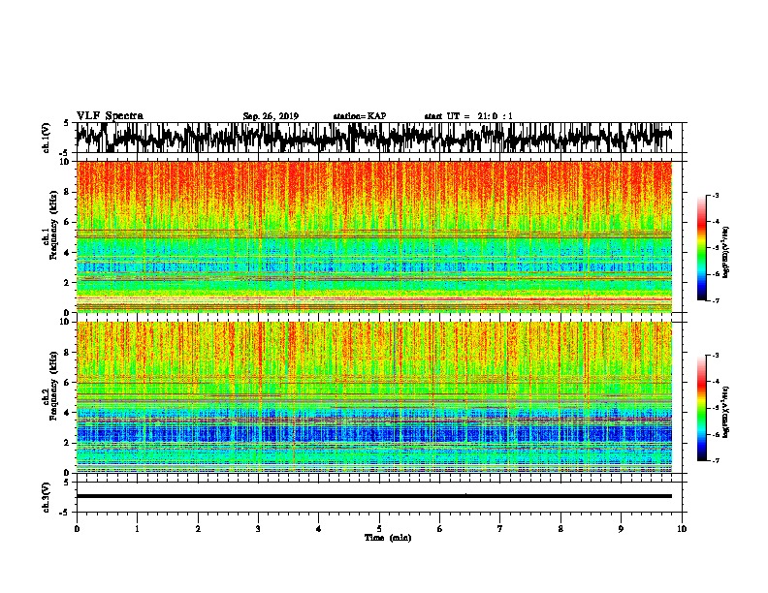768x593 pixels.
Task: Click the '6' frequency tick on ch.2 spectrogram
Action: 68,383
